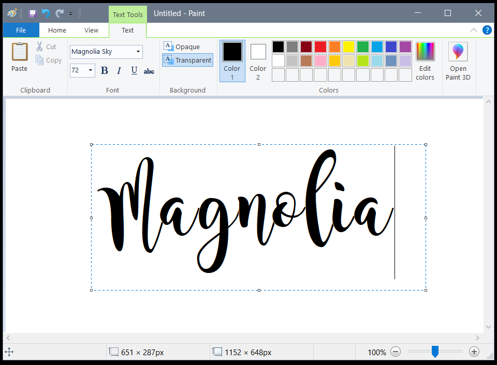Image resolution: width=497 pixels, height=365 pixels.
Task: Toggle Bold text formatting
Action: [104, 70]
